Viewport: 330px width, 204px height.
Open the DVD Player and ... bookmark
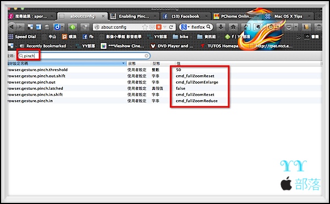172,46
